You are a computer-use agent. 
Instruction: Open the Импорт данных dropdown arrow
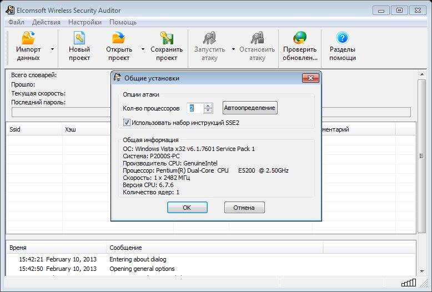tap(52, 49)
